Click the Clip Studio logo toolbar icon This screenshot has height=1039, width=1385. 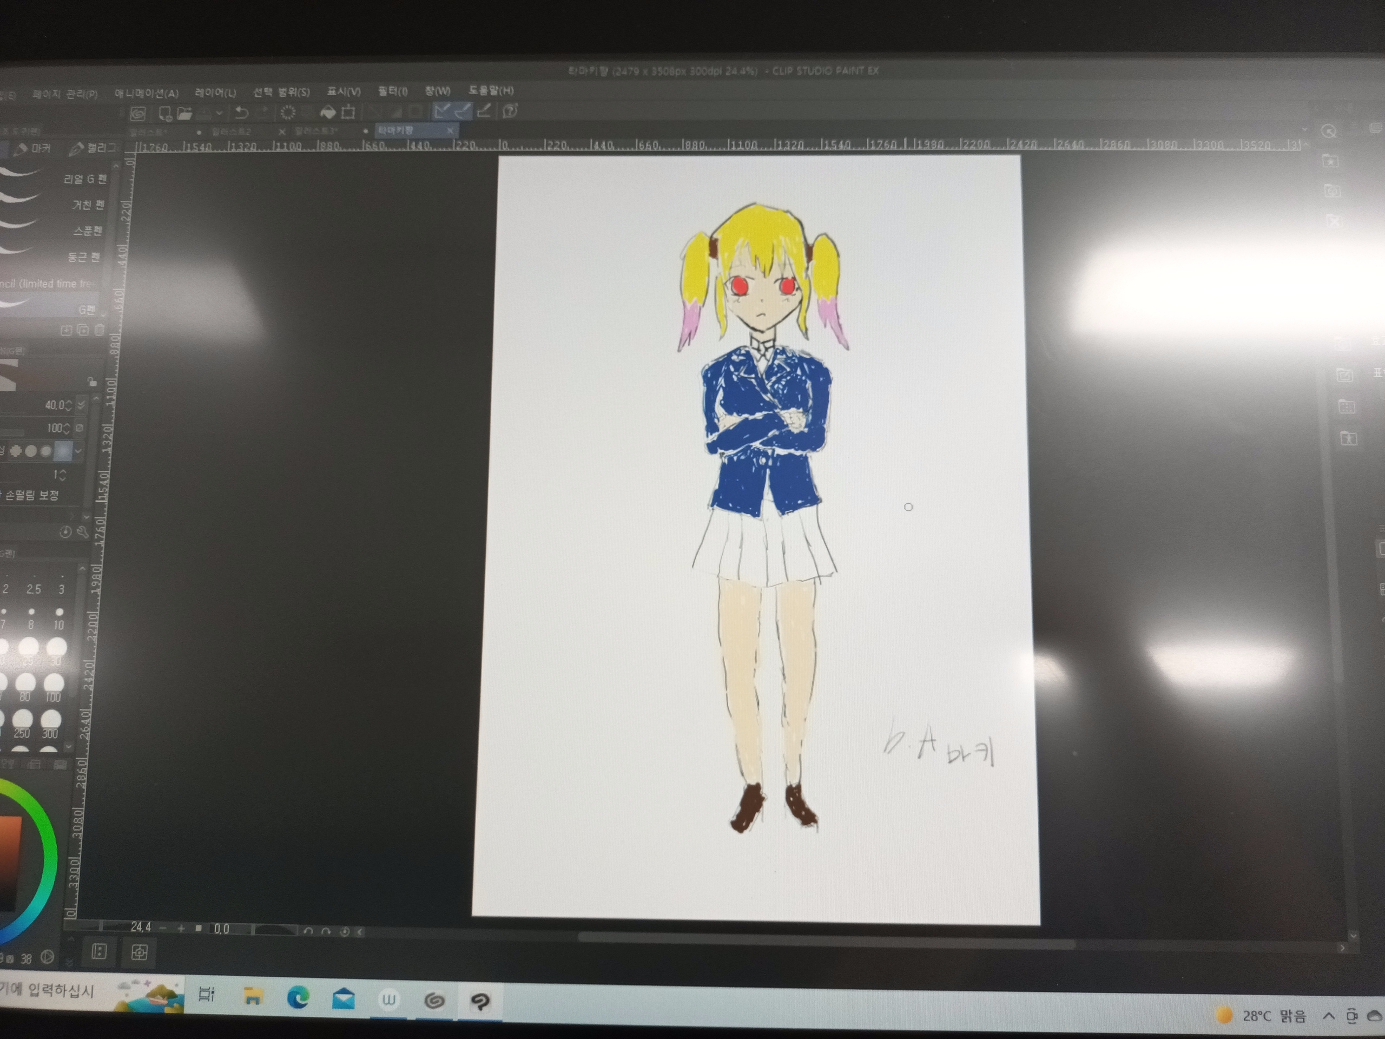click(x=138, y=113)
